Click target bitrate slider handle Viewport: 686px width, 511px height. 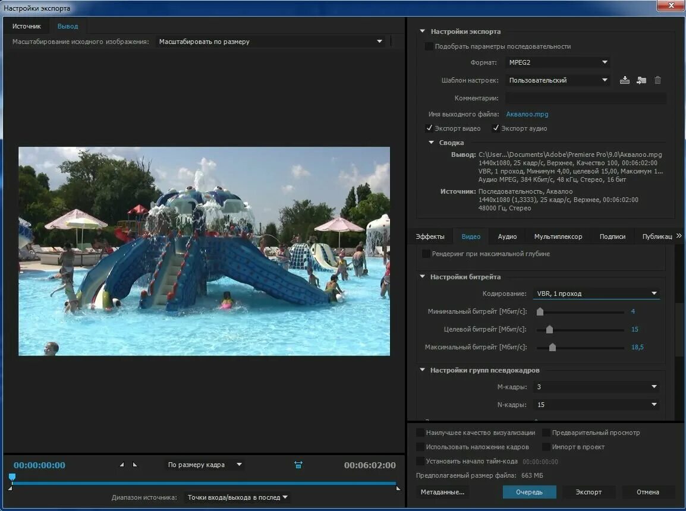549,329
